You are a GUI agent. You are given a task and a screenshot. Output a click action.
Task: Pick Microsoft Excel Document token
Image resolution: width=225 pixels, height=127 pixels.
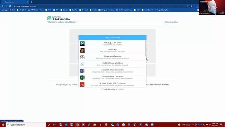click(x=112, y=78)
